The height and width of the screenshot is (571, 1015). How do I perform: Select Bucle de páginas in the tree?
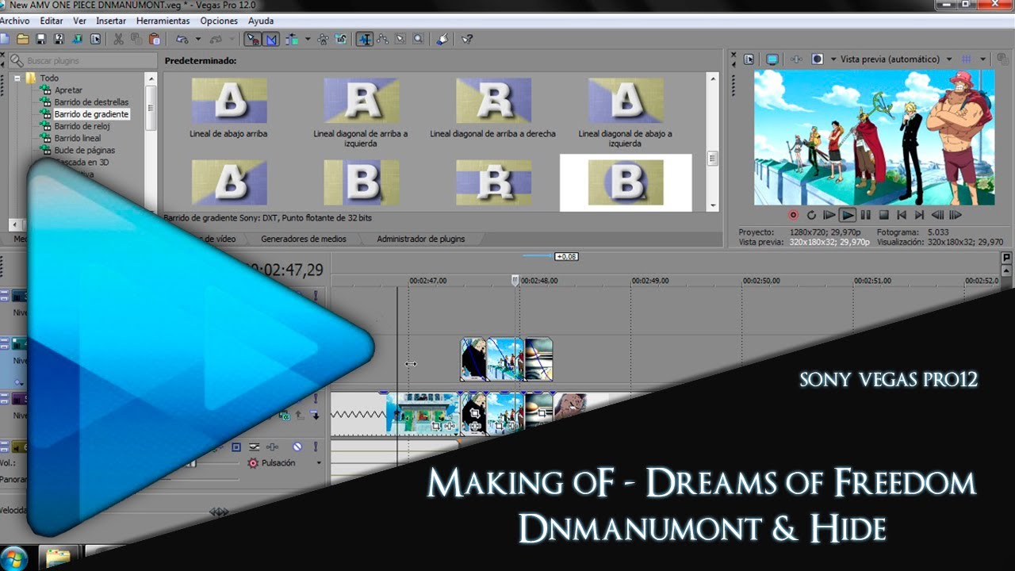coord(85,150)
